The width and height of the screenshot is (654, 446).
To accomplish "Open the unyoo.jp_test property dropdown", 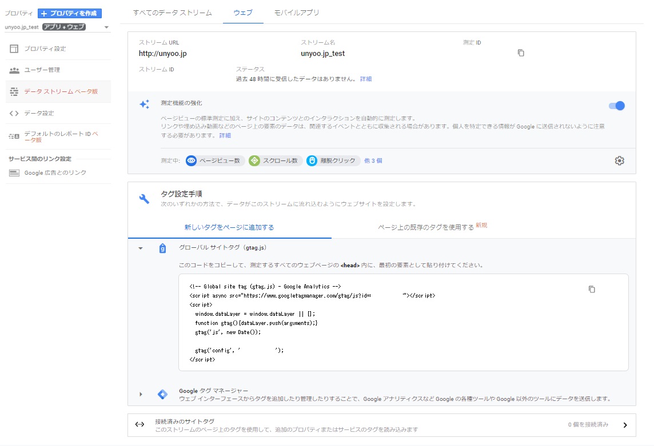I will (x=106, y=27).
